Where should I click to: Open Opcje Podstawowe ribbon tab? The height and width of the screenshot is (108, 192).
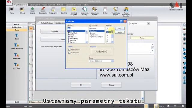pos(20,5)
